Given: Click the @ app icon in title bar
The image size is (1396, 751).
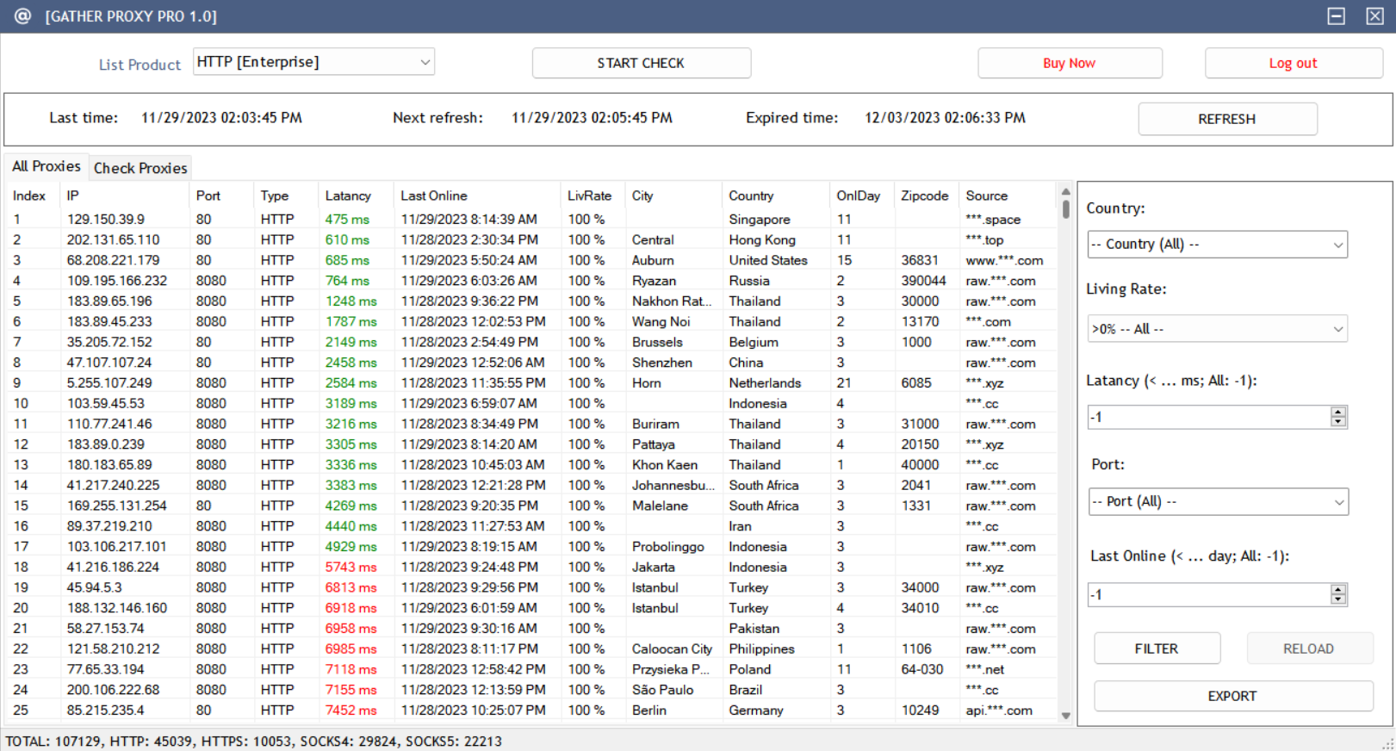Looking at the screenshot, I should [22, 16].
